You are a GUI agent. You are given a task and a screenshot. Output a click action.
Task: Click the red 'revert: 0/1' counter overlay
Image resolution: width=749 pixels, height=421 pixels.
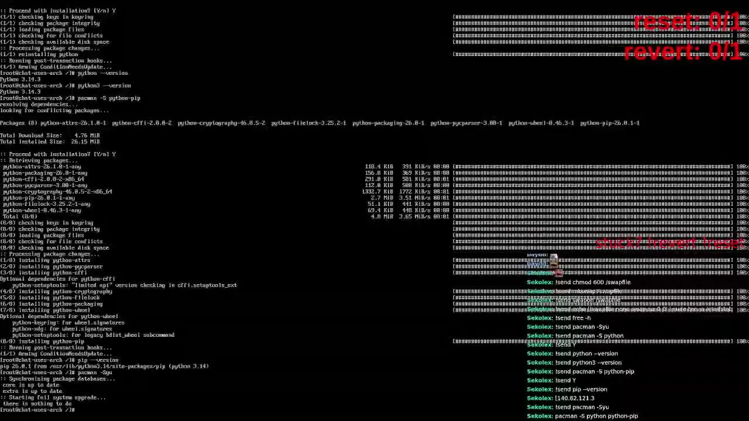(683, 52)
